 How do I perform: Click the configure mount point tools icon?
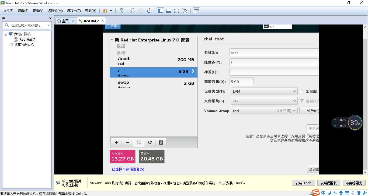139,142
